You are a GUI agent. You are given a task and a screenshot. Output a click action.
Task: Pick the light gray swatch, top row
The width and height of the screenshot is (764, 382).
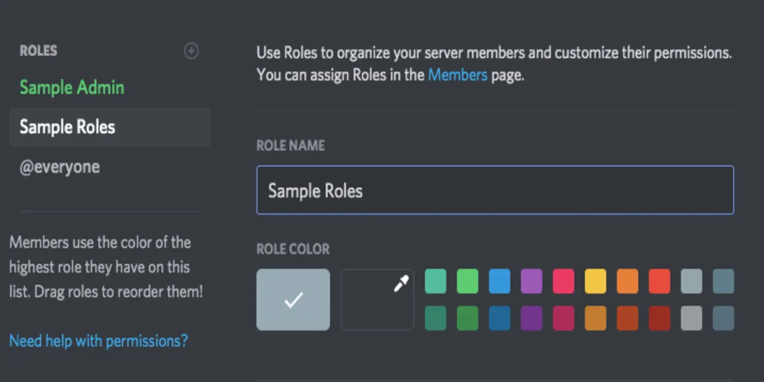(x=691, y=281)
